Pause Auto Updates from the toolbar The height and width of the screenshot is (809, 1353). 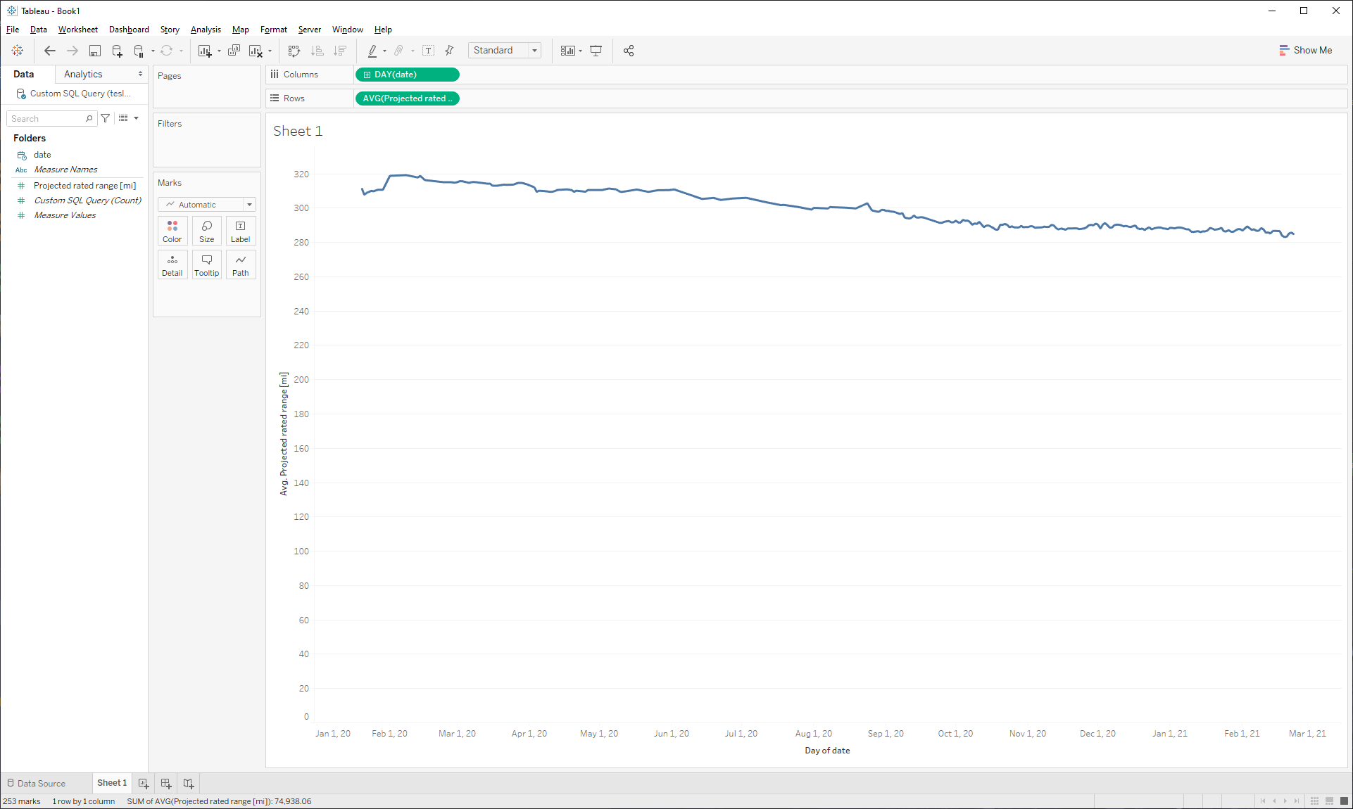pos(139,51)
